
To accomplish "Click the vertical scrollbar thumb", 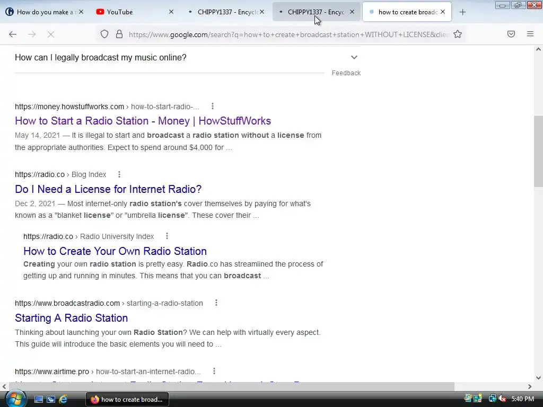I will (538, 151).
